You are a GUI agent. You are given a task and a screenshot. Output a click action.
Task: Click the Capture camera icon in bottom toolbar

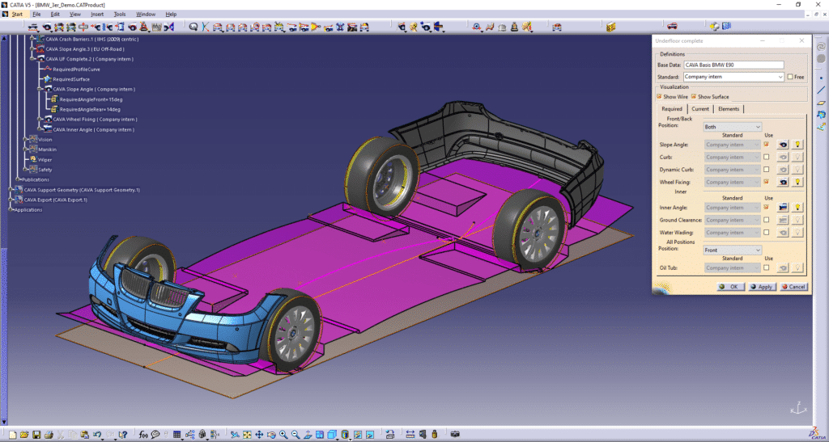click(x=455, y=435)
